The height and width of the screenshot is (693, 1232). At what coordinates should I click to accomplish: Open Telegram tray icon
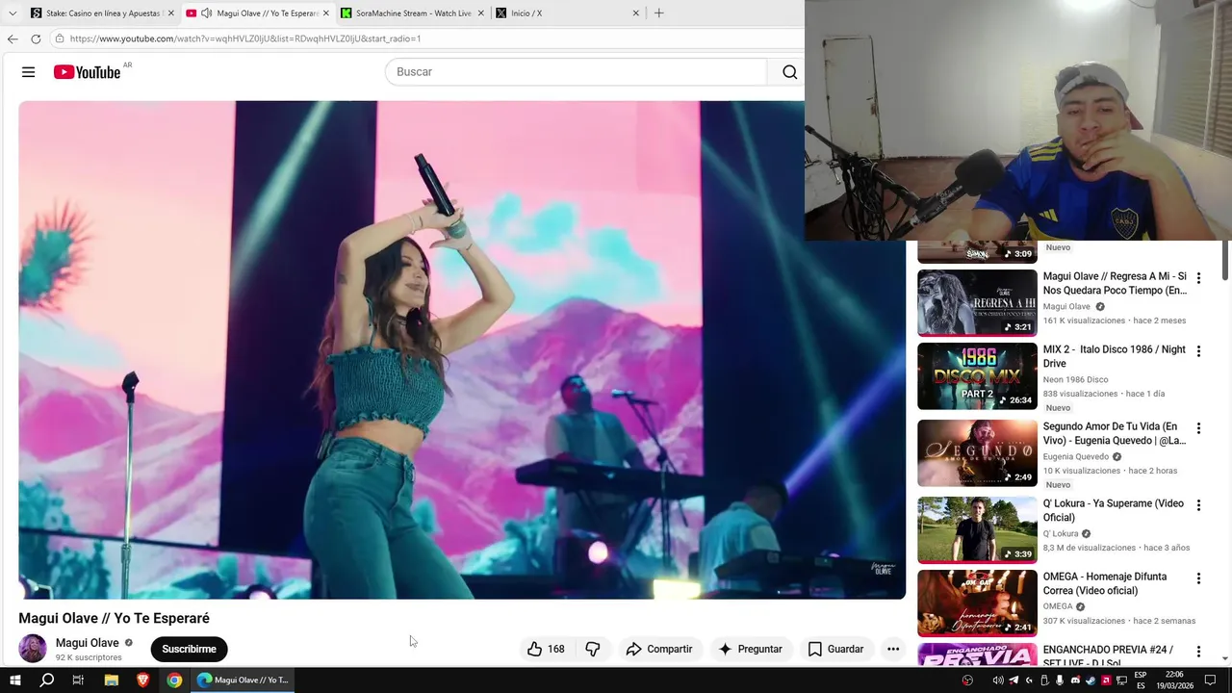coord(1014,680)
